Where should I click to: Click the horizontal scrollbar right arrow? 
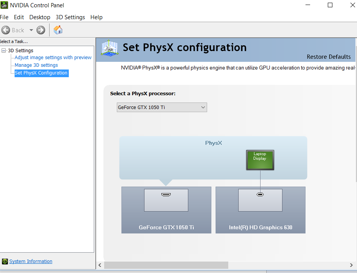(x=351, y=265)
